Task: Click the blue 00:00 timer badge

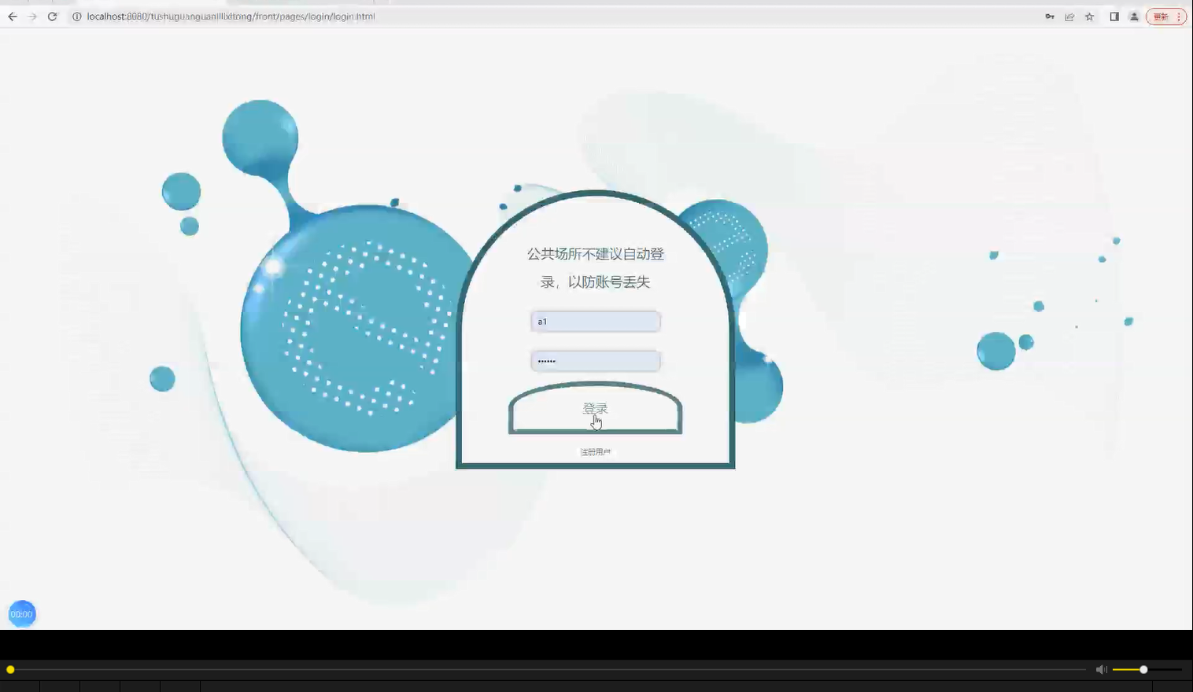Action: 22,614
